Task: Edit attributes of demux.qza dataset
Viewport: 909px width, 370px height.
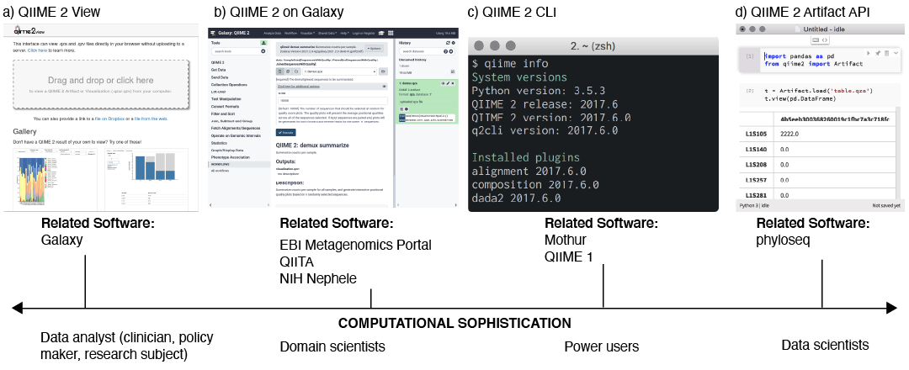Action: point(449,83)
